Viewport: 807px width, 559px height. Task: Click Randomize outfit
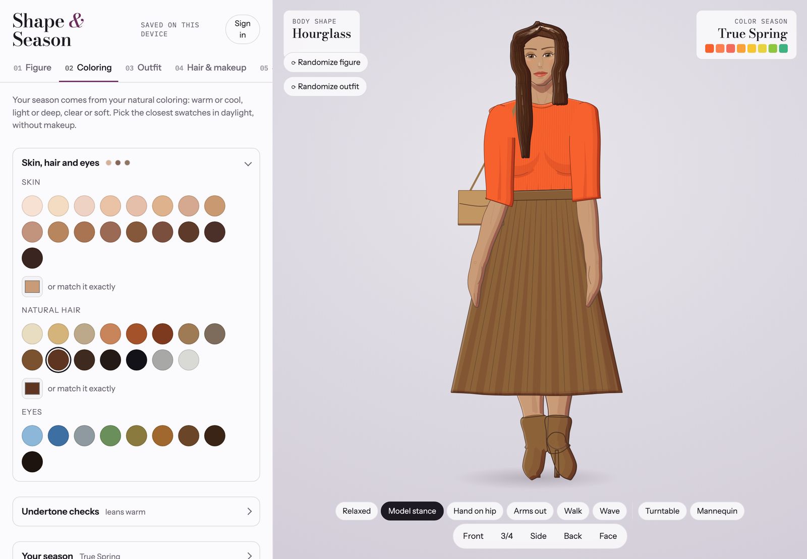tap(325, 87)
